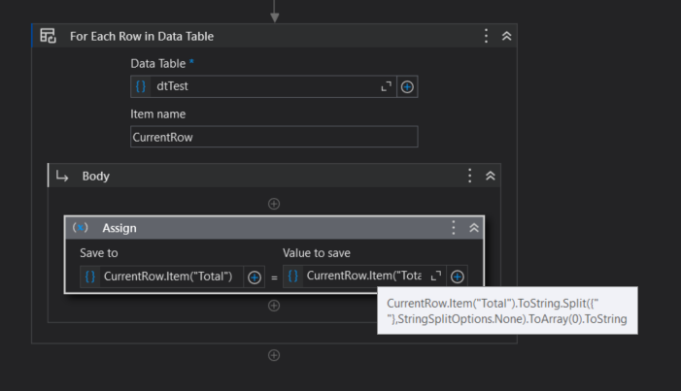
Task: Collapse the For Each Row activity
Action: click(x=506, y=36)
